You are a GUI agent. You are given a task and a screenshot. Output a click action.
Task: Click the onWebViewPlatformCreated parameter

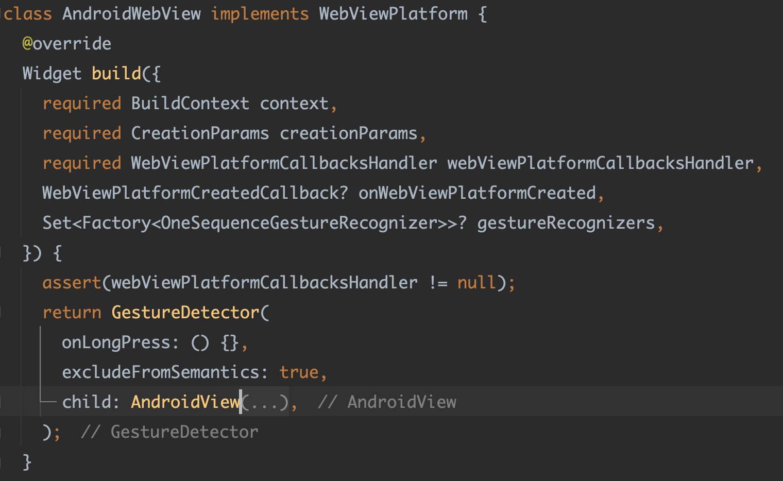(477, 193)
